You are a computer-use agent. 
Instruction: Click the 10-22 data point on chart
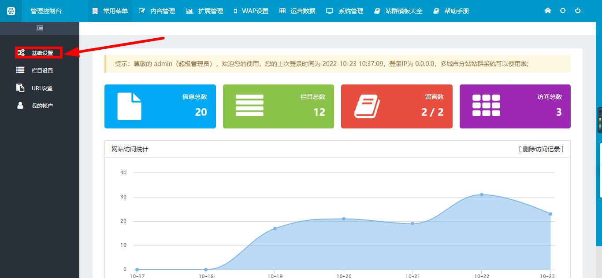pyautogui.click(x=482, y=194)
